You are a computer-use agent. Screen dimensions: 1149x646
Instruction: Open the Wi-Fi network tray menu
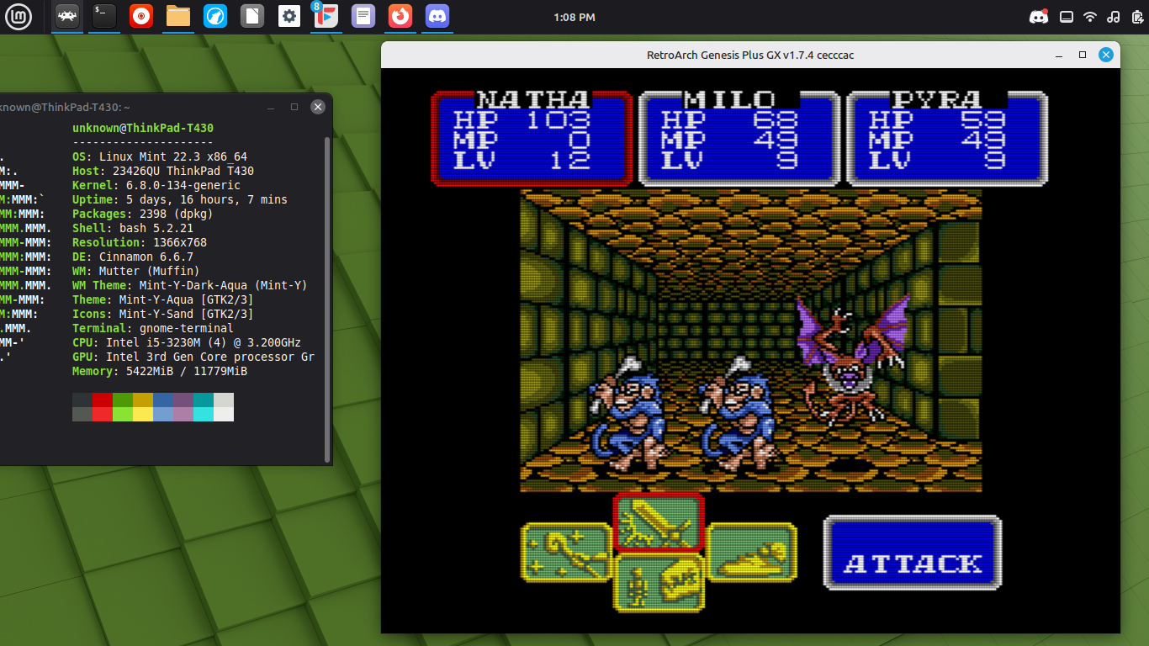1090,17
